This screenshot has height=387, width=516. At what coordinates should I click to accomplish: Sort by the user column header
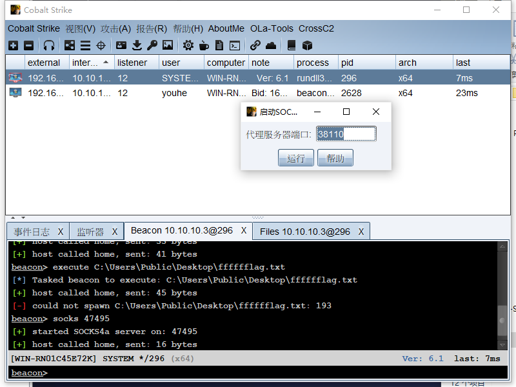181,63
